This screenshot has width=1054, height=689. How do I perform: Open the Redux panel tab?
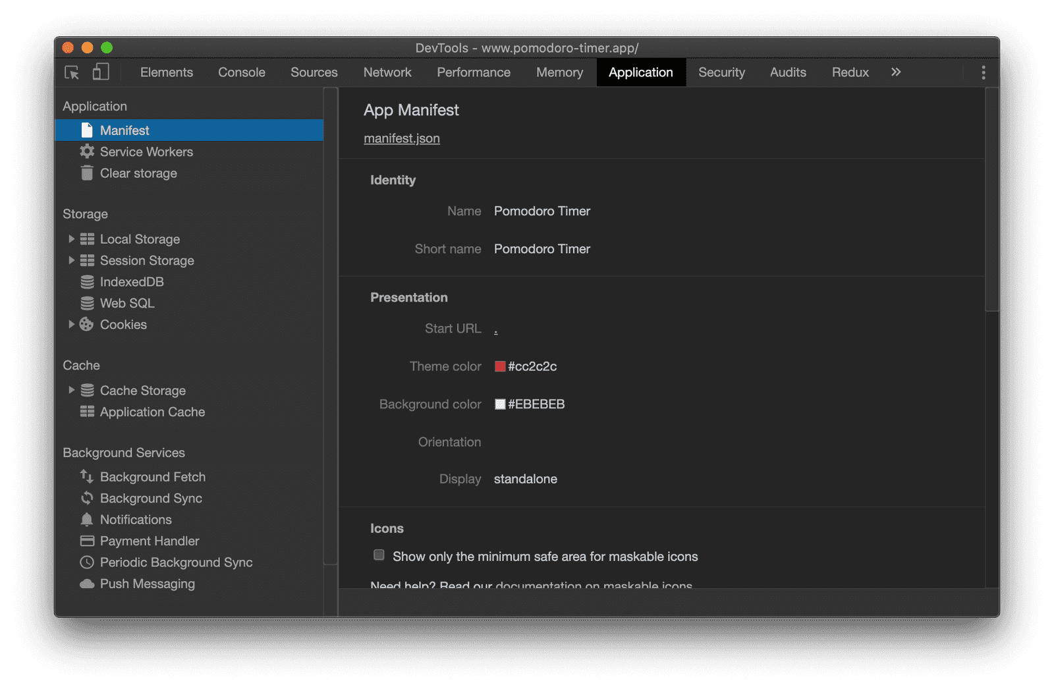coord(850,72)
